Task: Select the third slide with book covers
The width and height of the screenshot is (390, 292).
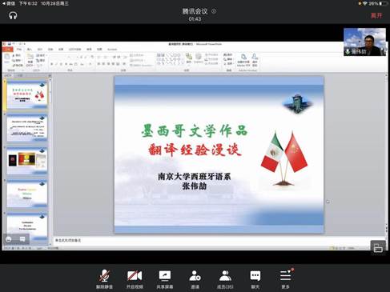Action: coord(27,161)
